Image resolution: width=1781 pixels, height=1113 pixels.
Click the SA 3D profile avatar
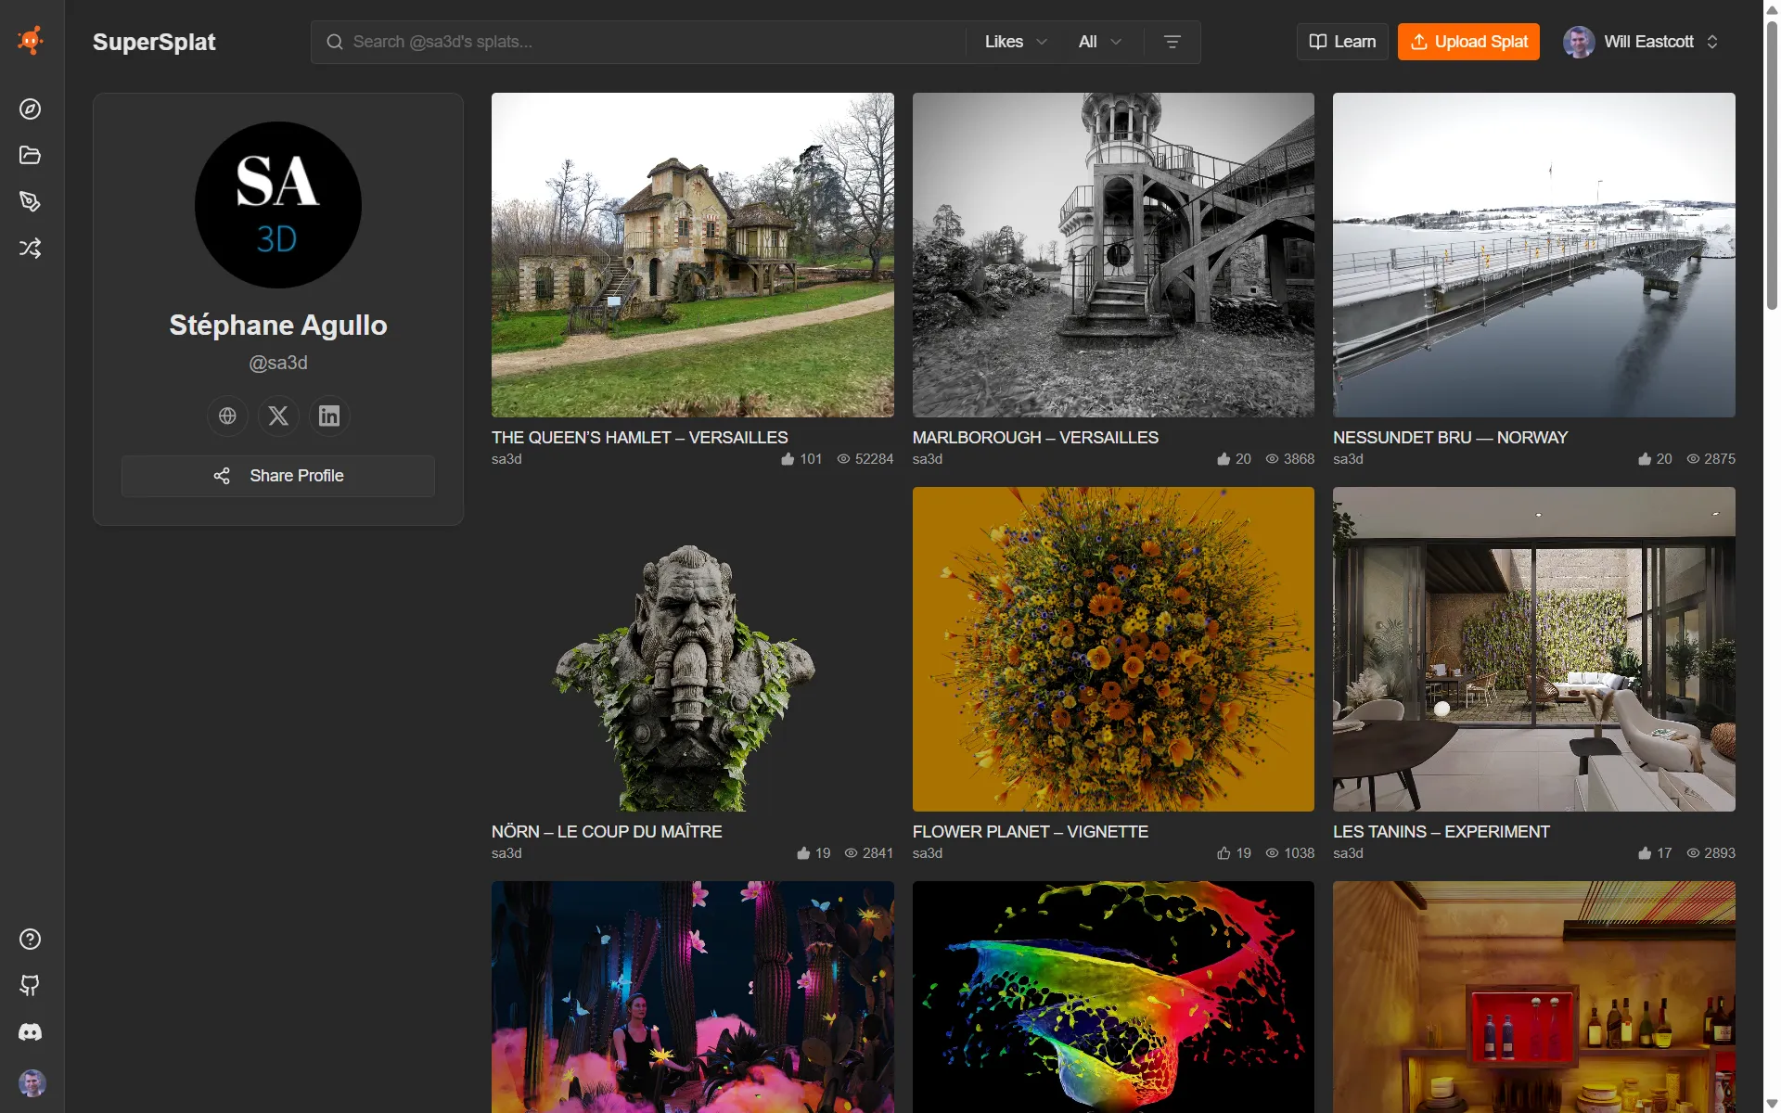pyautogui.click(x=278, y=205)
